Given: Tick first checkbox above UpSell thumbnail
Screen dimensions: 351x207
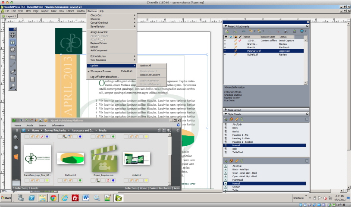Looking at the screenshot, I should coord(126,137).
